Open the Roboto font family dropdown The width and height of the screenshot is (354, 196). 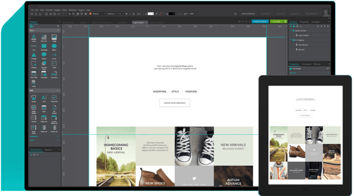[97, 14]
